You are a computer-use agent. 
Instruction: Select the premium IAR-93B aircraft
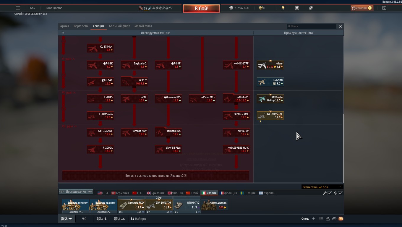[x=270, y=82]
